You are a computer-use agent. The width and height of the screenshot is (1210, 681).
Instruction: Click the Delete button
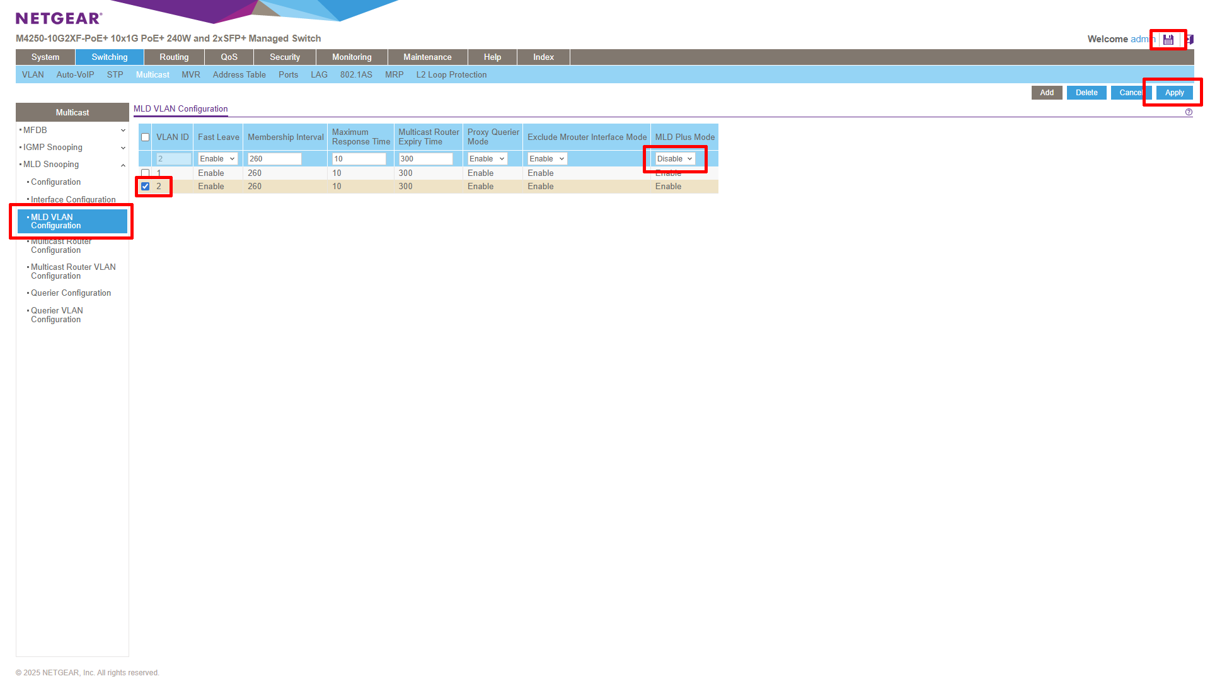coord(1086,92)
